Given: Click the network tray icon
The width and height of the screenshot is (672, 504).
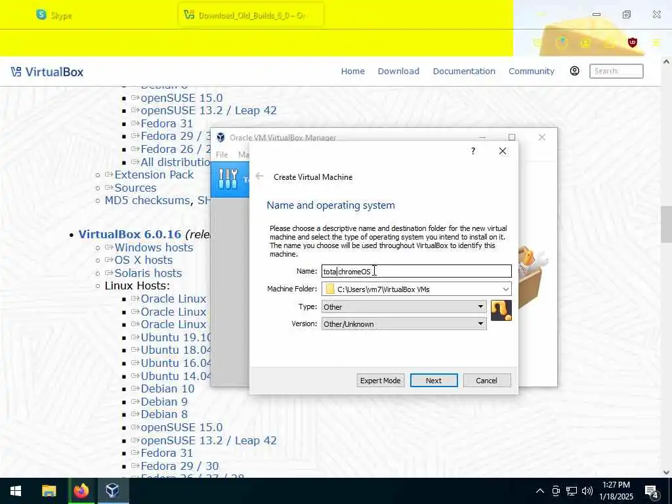Looking at the screenshot, I should coord(572,491).
